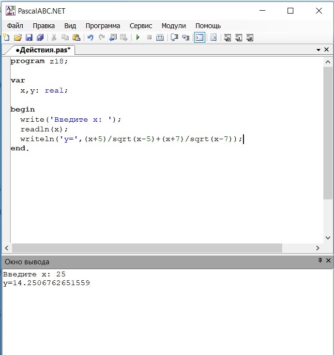Click the 'begin' keyword
Image resolution: width=334 pixels, height=355 pixels.
click(x=23, y=110)
